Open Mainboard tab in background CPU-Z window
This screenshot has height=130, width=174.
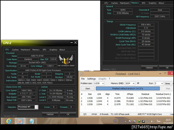coord(124,3)
